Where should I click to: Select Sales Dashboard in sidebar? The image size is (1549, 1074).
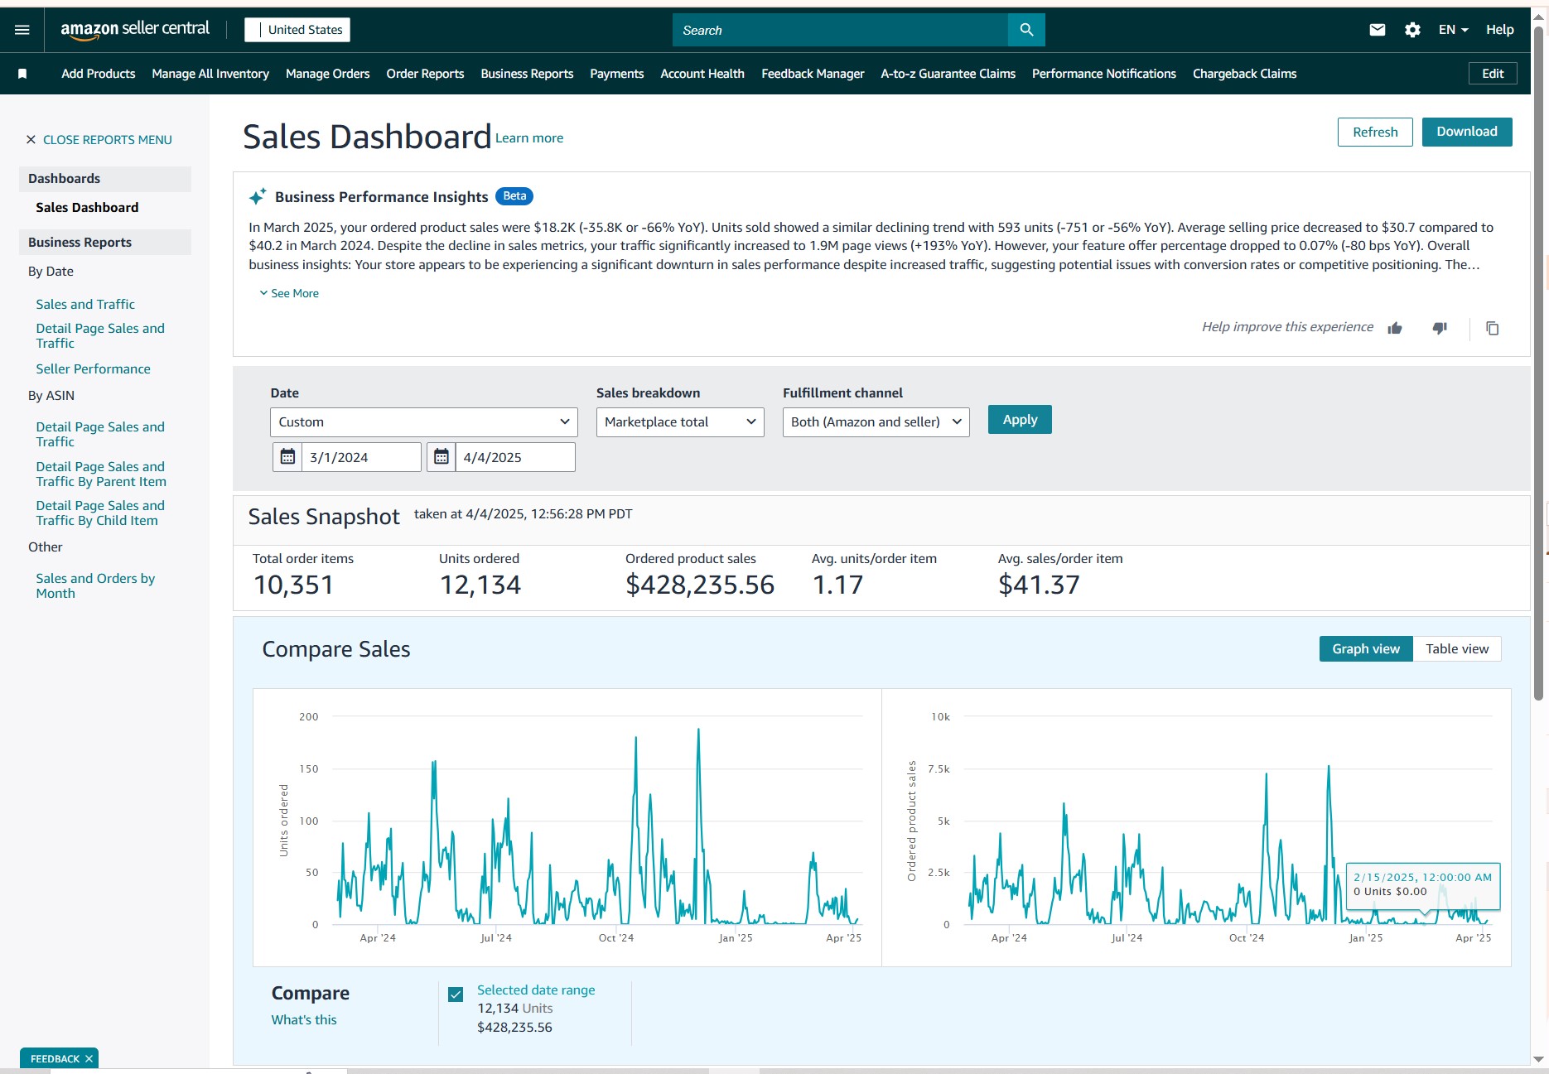click(87, 208)
